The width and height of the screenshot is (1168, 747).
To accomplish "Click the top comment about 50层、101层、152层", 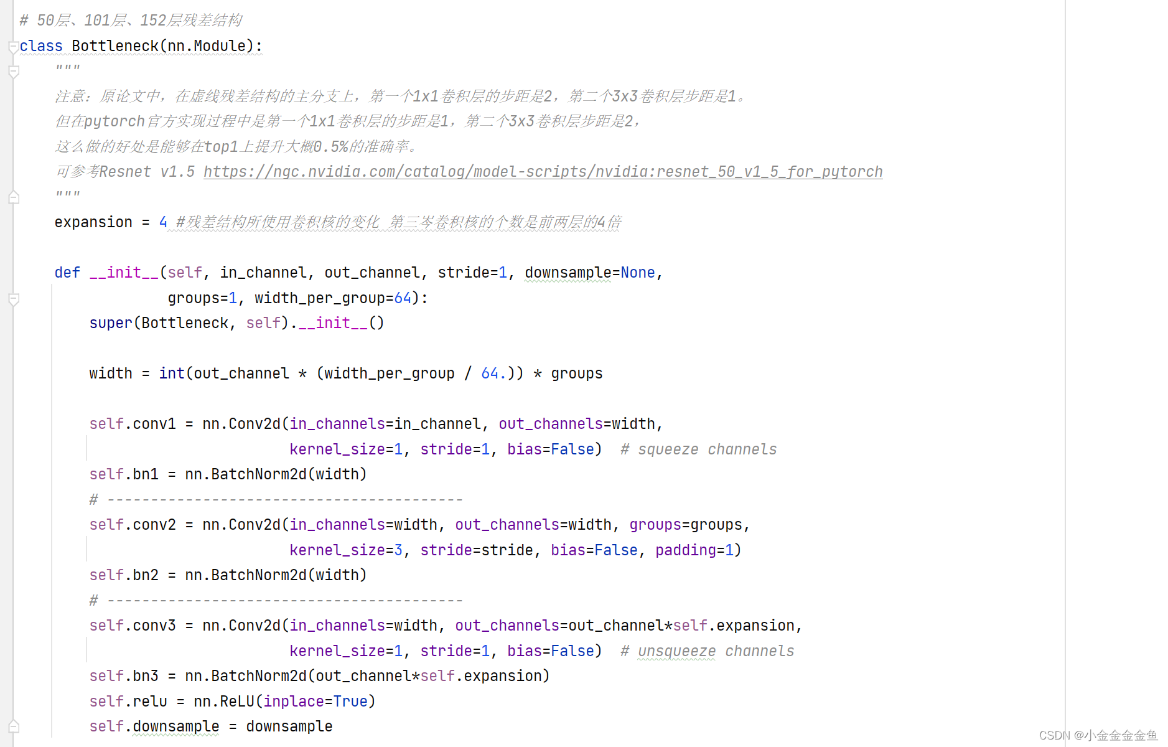I will [131, 21].
